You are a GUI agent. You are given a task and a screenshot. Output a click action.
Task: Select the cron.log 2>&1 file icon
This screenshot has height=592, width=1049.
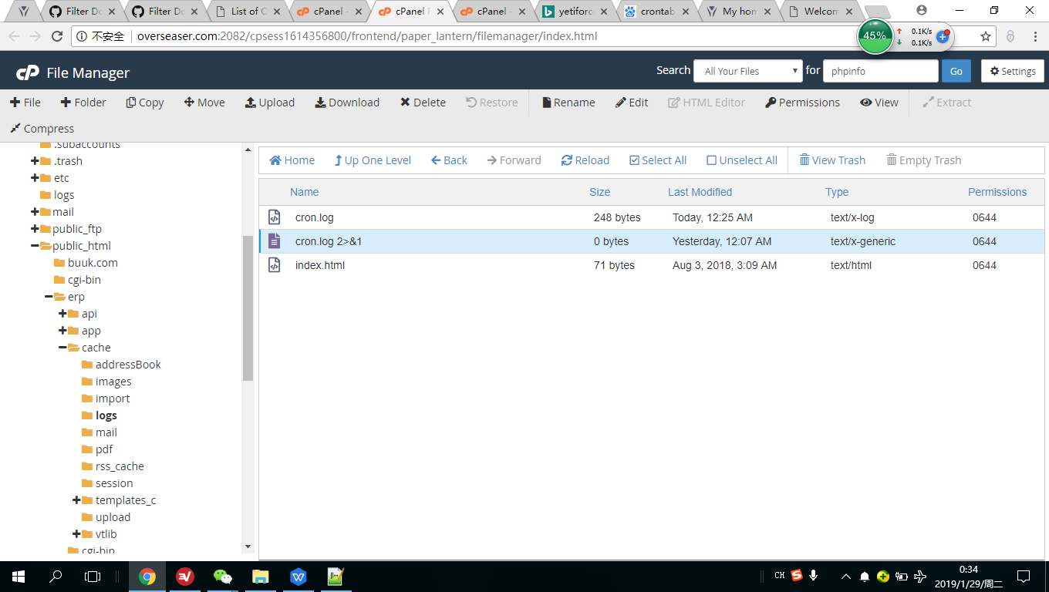point(274,241)
